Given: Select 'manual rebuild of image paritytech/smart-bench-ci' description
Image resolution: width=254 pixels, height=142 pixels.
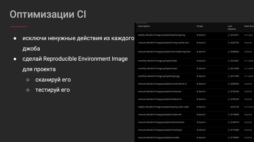Looking at the screenshot, I should (162, 84).
